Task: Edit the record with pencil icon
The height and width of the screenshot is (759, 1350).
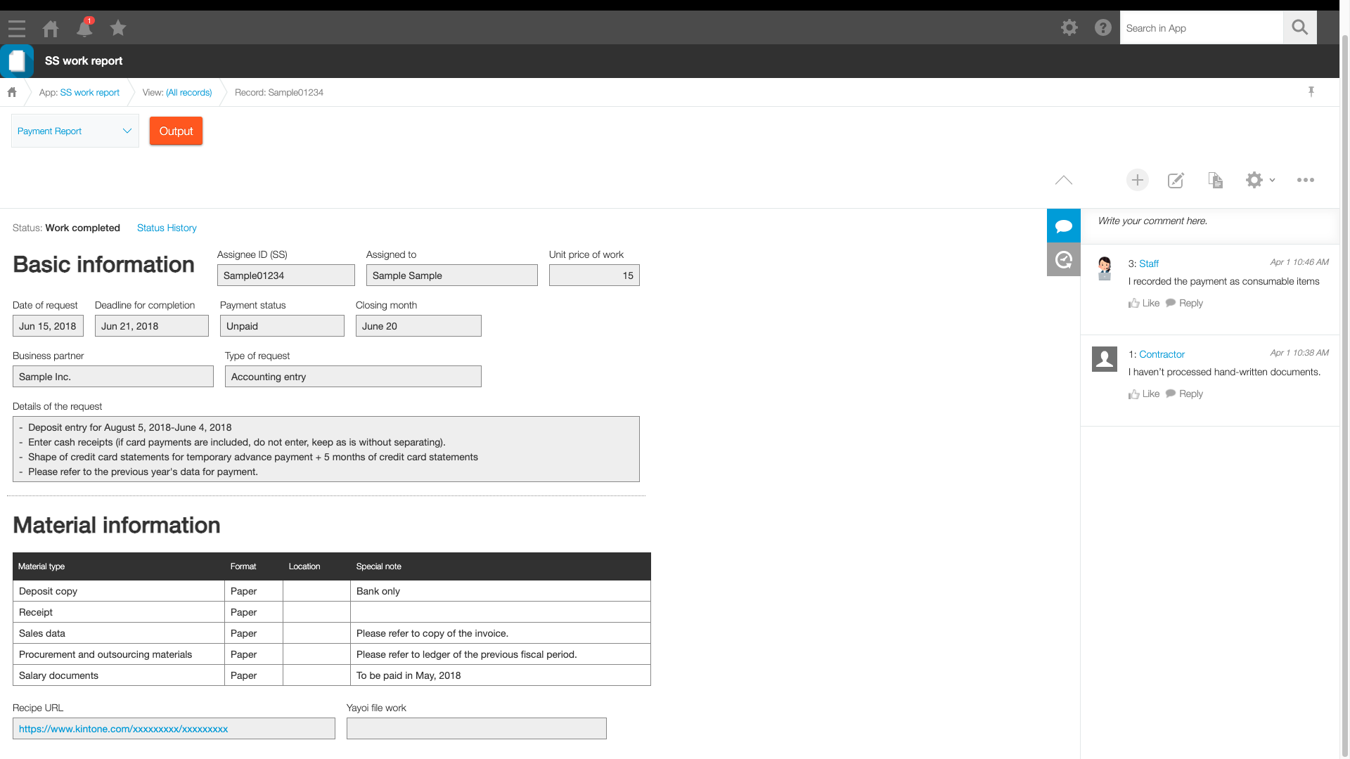Action: (x=1176, y=181)
